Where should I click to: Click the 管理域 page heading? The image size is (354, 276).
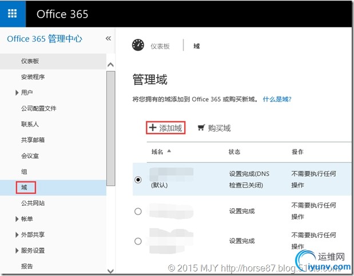[x=150, y=79]
